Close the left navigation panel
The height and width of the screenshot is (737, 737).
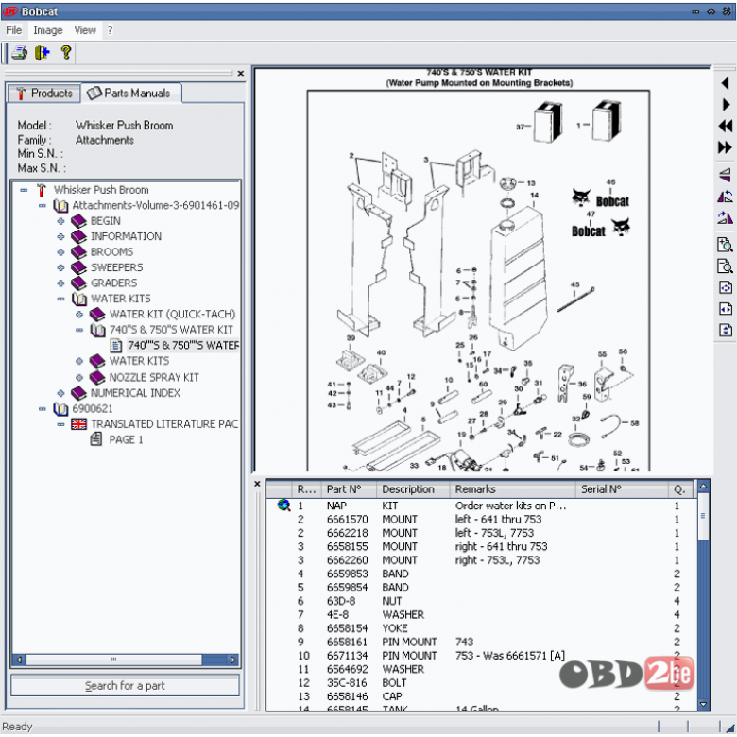241,74
